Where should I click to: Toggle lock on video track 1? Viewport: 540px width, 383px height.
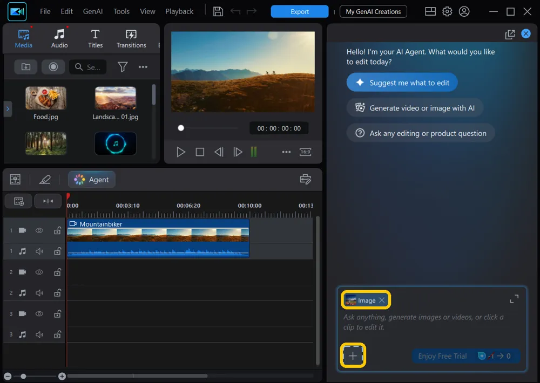[57, 230]
